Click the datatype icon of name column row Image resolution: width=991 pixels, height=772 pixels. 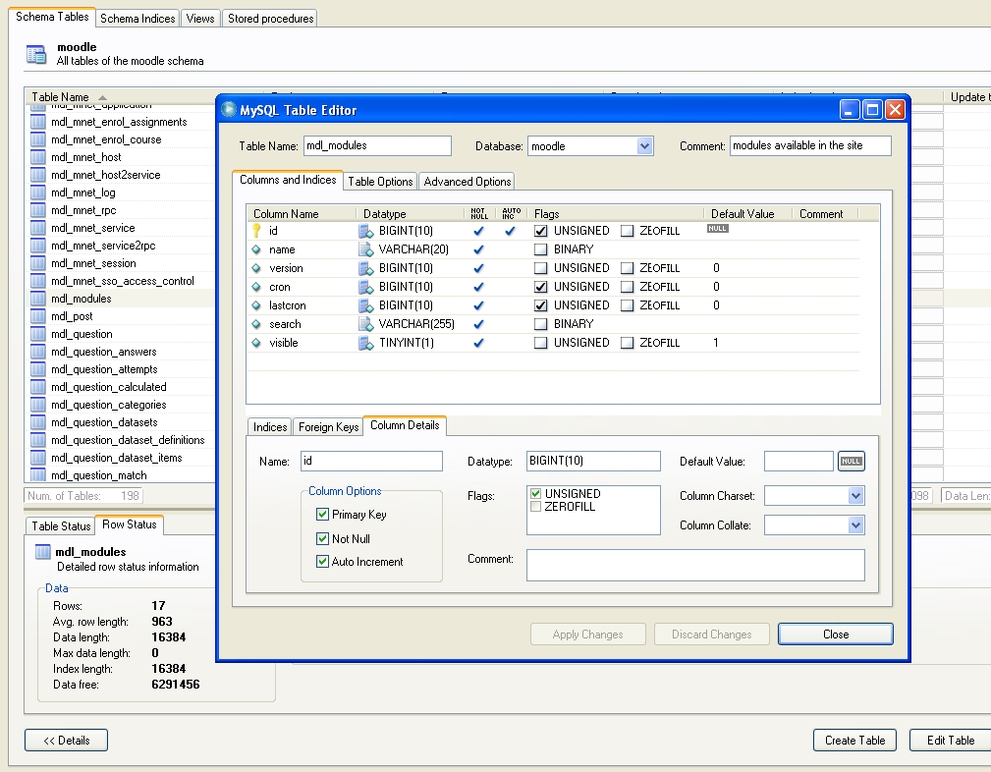[x=365, y=249]
